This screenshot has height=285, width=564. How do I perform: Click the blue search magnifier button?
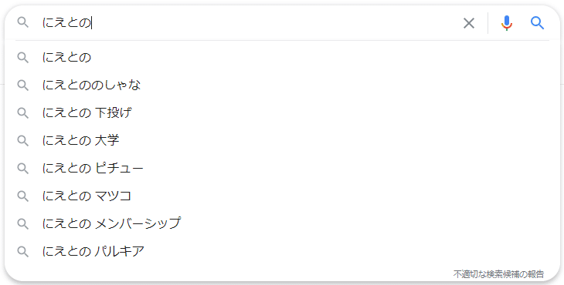coord(537,23)
